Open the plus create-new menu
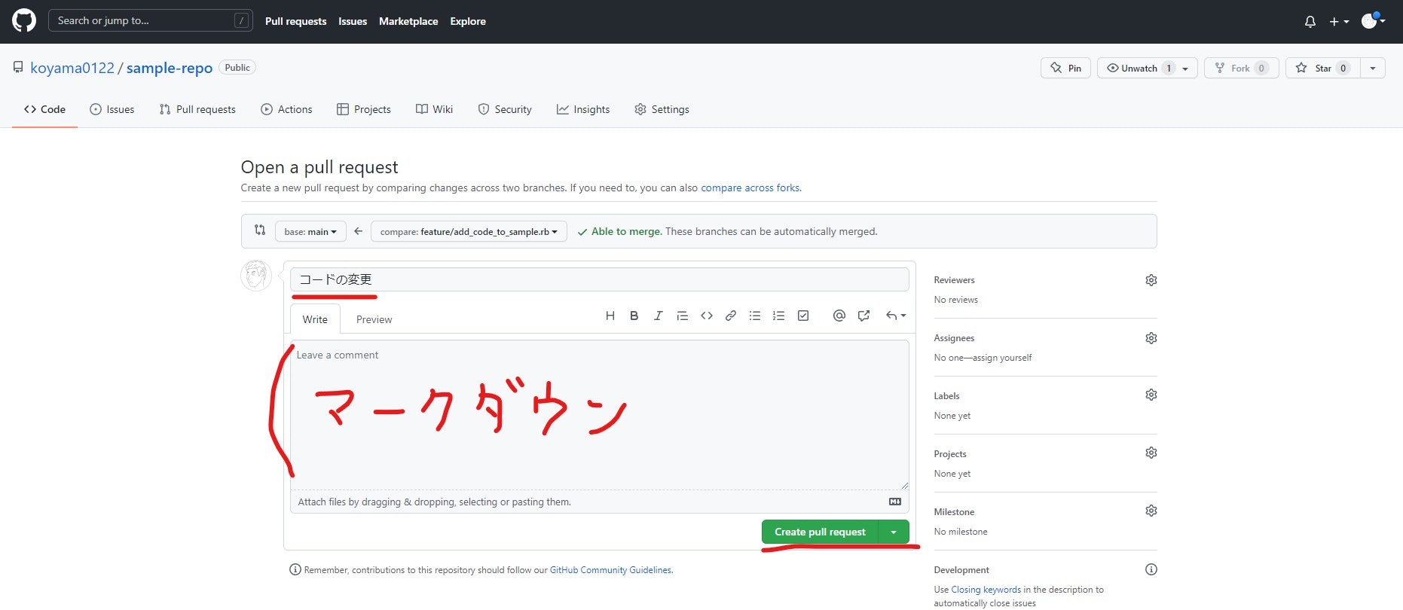1403x610 pixels. [x=1339, y=22]
